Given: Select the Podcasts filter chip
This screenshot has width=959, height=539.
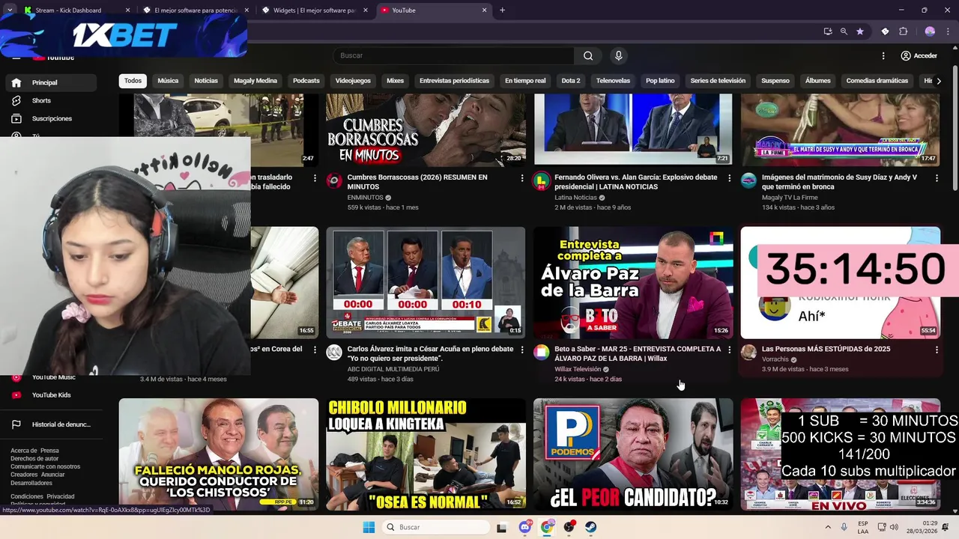Looking at the screenshot, I should tap(306, 81).
